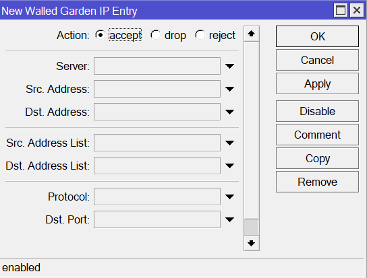367x278 pixels.
Task: Copy this walled garden entry
Action: click(317, 158)
